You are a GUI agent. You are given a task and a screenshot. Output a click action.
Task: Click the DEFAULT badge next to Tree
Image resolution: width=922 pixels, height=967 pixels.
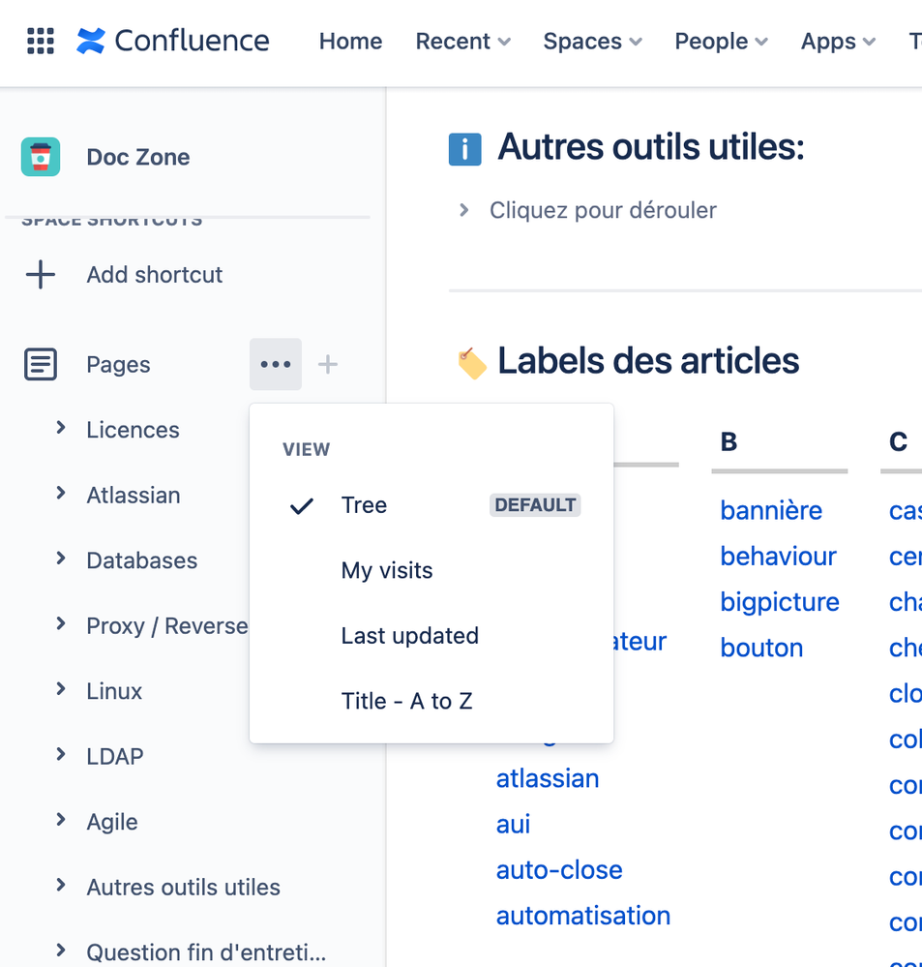[x=535, y=505]
